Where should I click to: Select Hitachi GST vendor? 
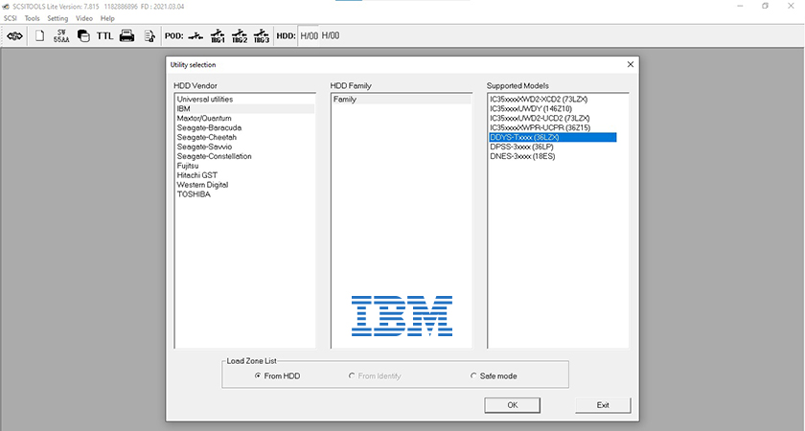click(245, 175)
